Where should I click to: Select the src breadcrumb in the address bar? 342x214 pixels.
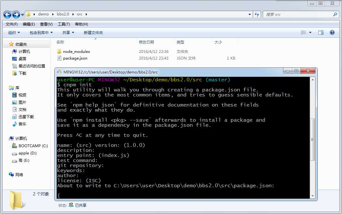(x=80, y=14)
